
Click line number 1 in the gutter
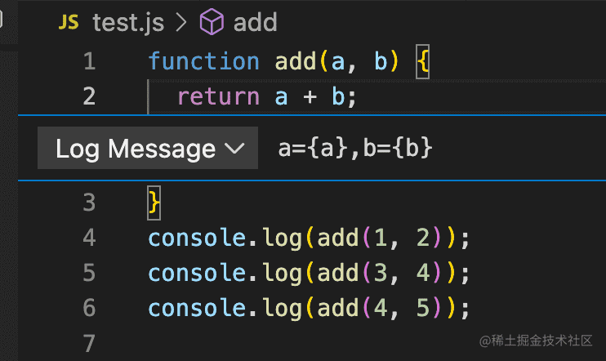(x=89, y=61)
